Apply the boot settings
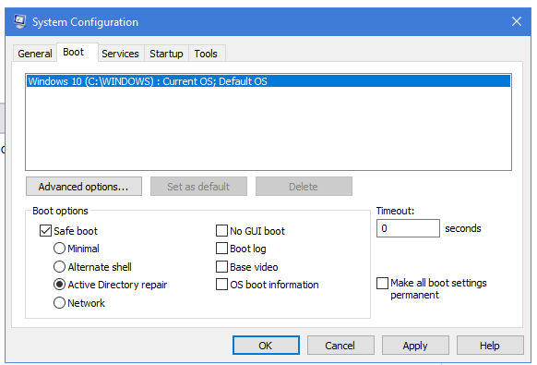Screen dimensions: 537x365 pyautogui.click(x=415, y=345)
